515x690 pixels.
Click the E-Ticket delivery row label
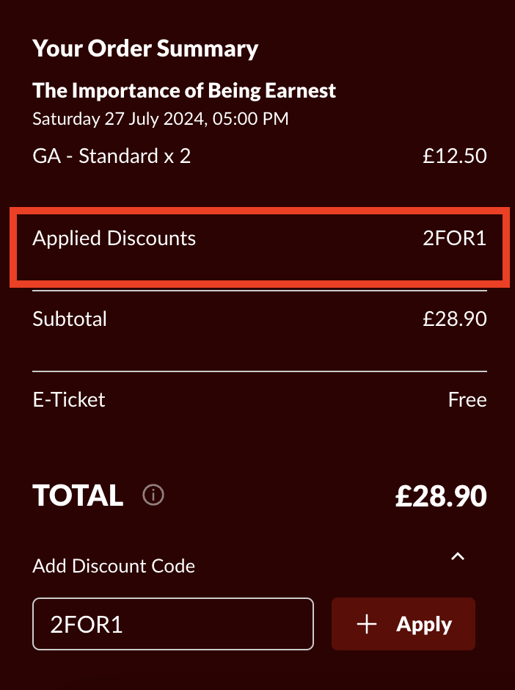coord(69,400)
